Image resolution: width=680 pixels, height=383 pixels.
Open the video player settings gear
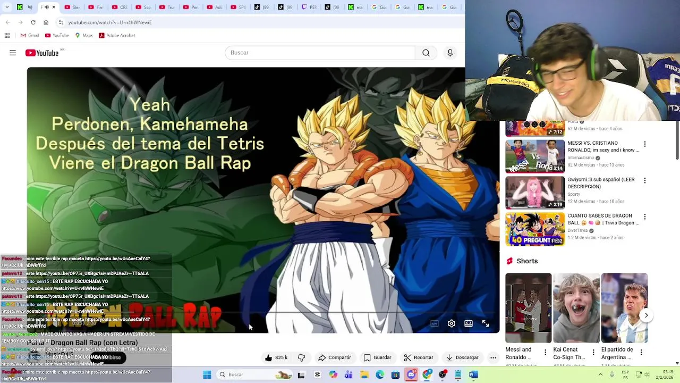pyautogui.click(x=452, y=323)
